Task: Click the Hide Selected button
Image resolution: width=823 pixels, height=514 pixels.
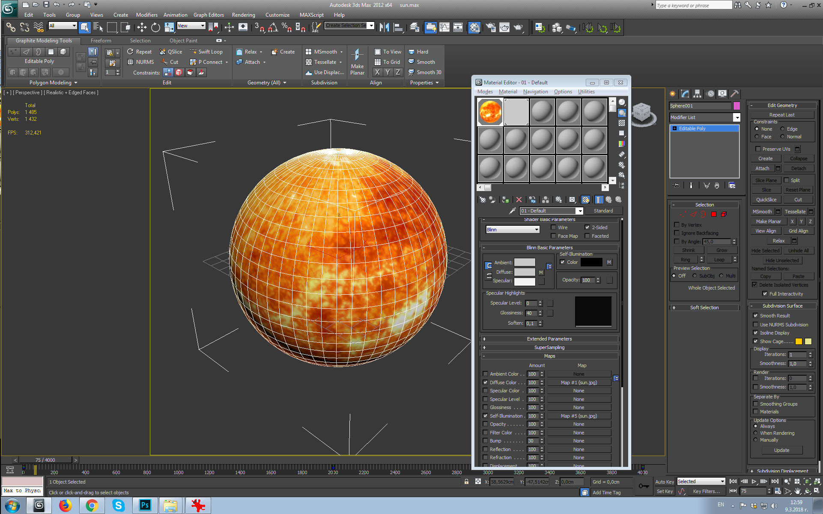Action: coord(766,251)
